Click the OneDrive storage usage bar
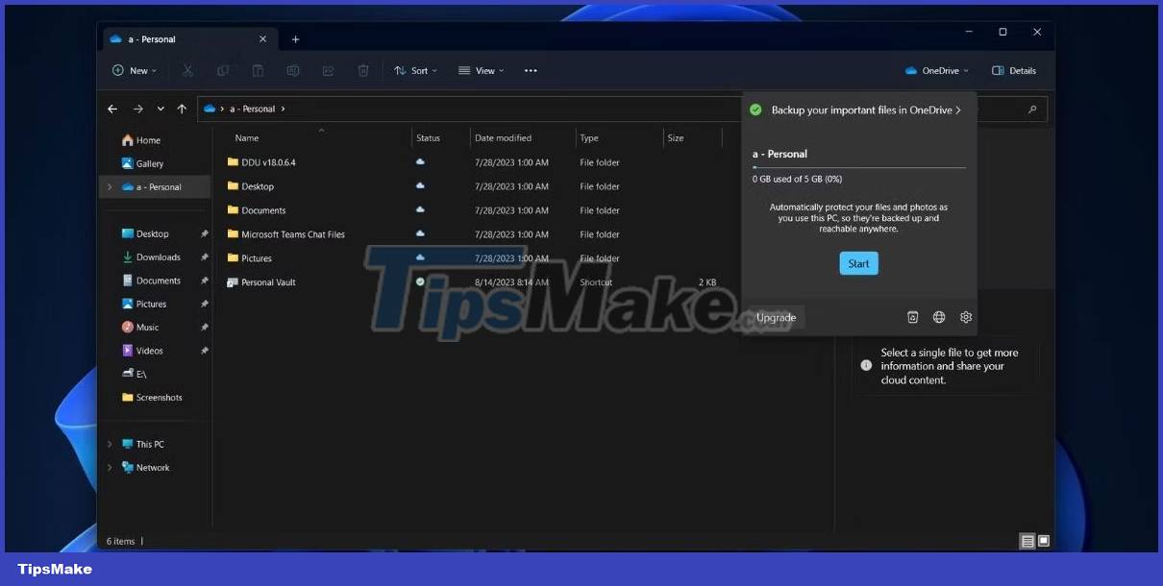This screenshot has height=586, width=1163. pyautogui.click(x=858, y=168)
